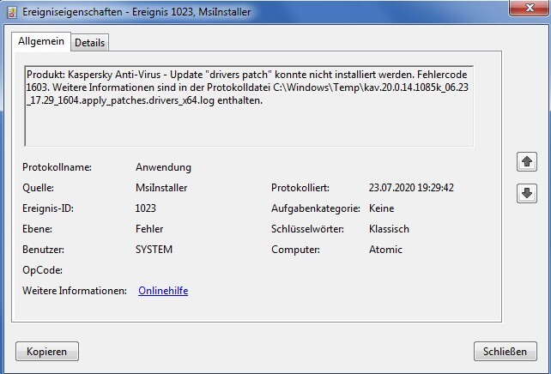The height and width of the screenshot is (374, 551).
Task: Select the Allgemein tab
Action: pyautogui.click(x=41, y=41)
